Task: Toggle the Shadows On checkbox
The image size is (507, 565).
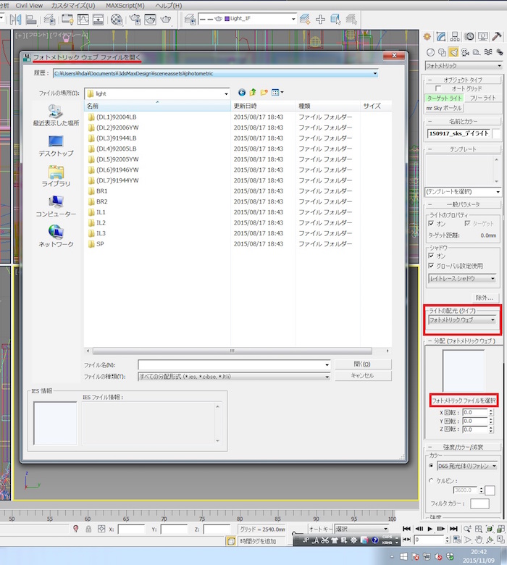Action: tap(432, 256)
